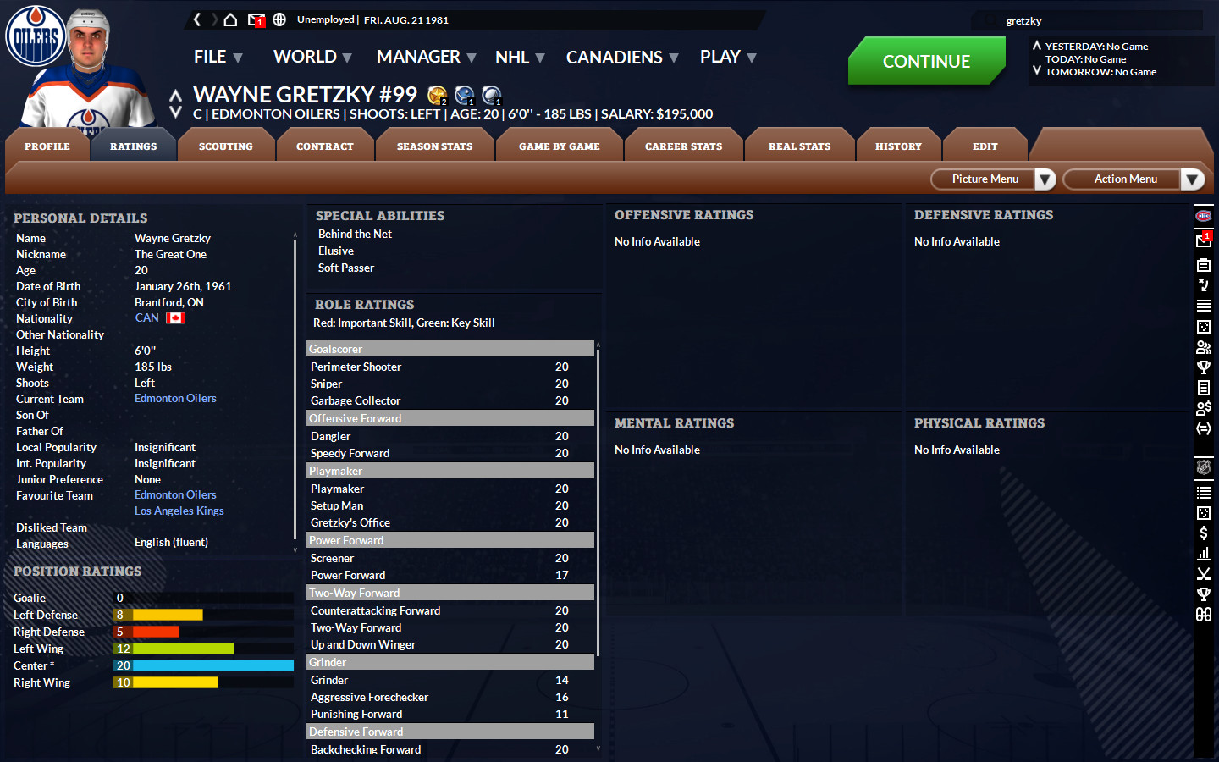Select the Canadiens logo atop the right sidebar
The image size is (1219, 762).
[1203, 215]
